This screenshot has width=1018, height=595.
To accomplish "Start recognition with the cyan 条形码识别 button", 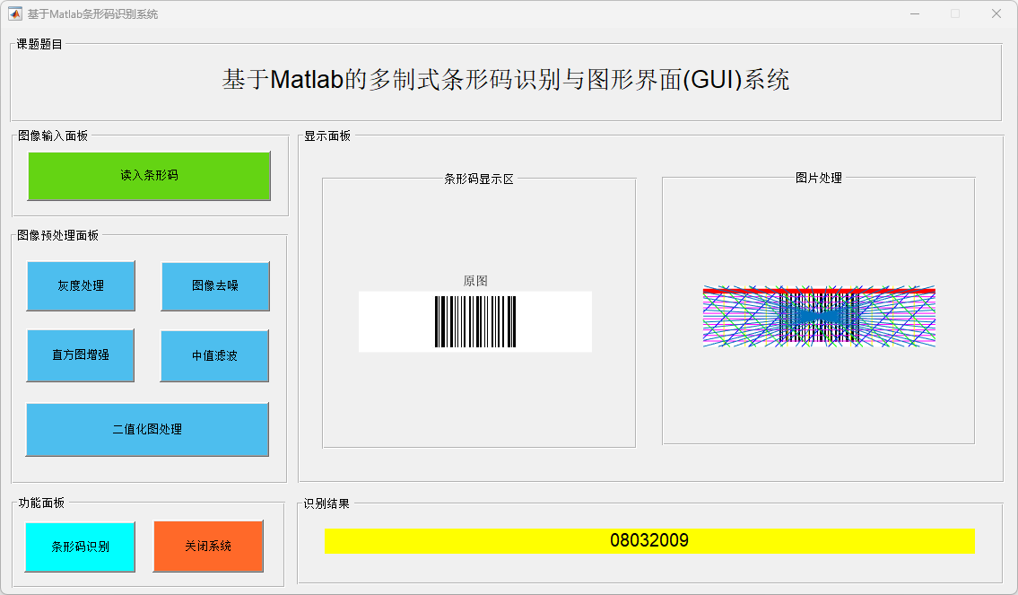I will (x=80, y=547).
